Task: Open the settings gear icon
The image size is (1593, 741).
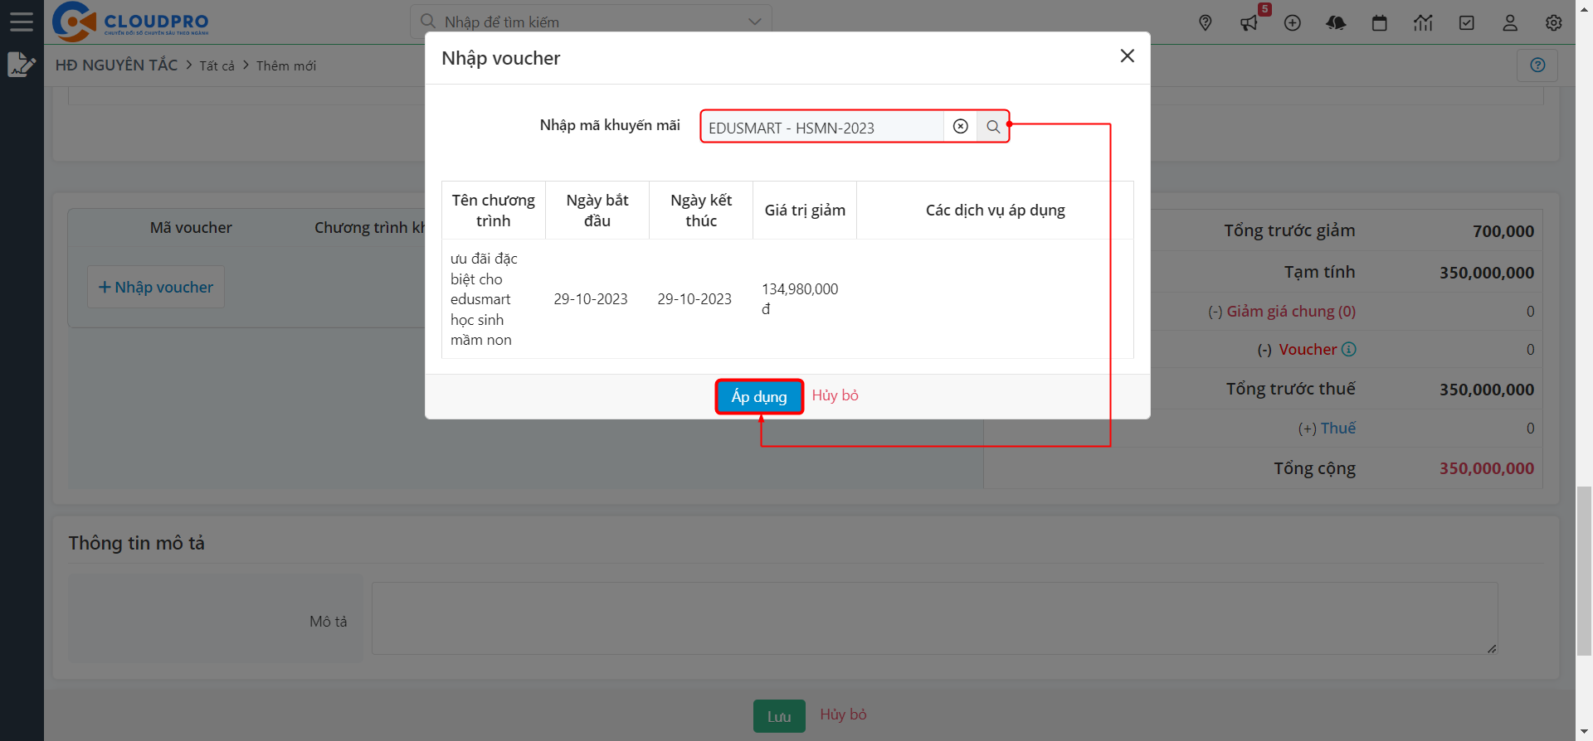Action: click(x=1554, y=23)
